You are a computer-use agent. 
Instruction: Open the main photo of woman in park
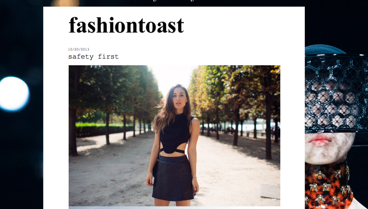point(174,136)
